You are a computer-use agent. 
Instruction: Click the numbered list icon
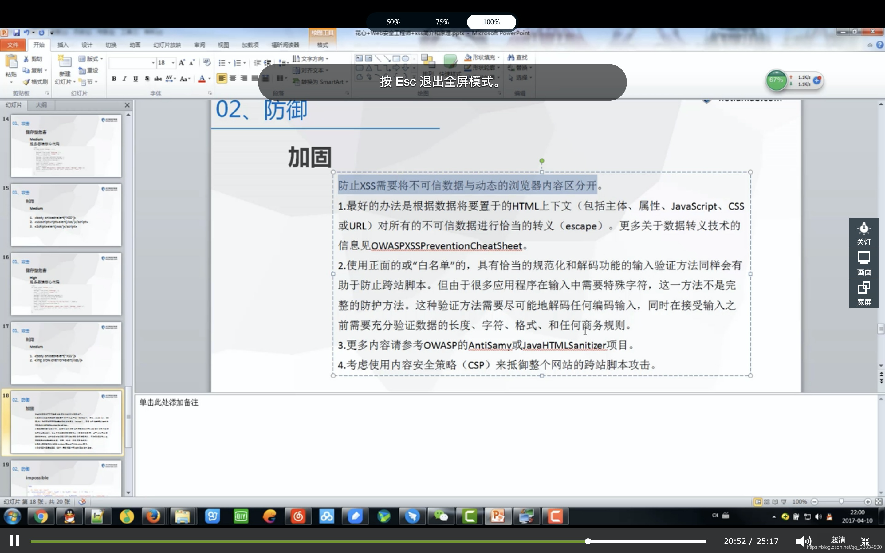point(237,63)
